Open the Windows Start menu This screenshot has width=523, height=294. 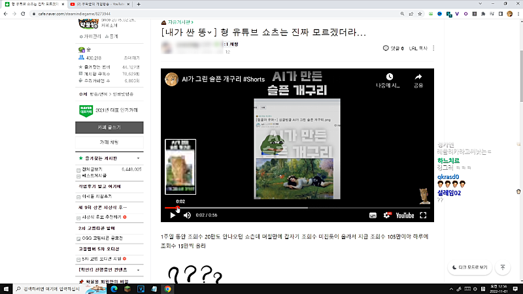point(6,289)
